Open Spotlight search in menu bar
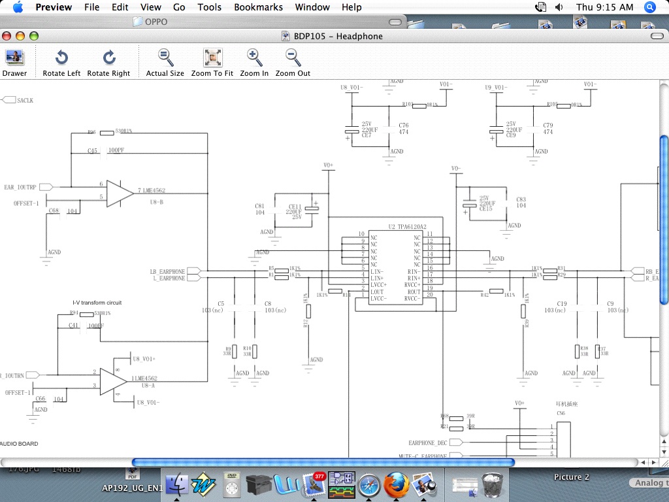The width and height of the screenshot is (669, 502). 650,7
